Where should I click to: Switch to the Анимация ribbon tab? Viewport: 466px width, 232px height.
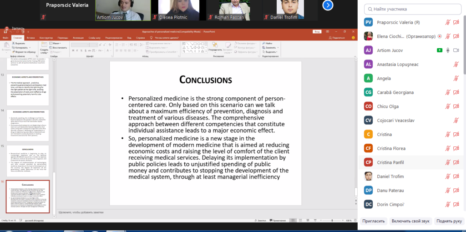pyautogui.click(x=78, y=38)
